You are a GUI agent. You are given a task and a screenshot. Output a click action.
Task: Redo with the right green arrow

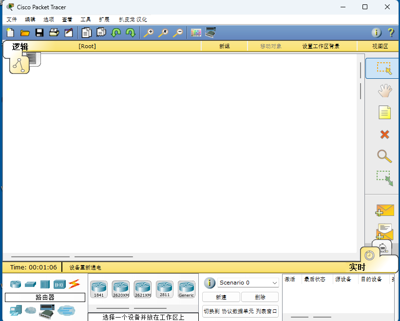pyautogui.click(x=131, y=33)
